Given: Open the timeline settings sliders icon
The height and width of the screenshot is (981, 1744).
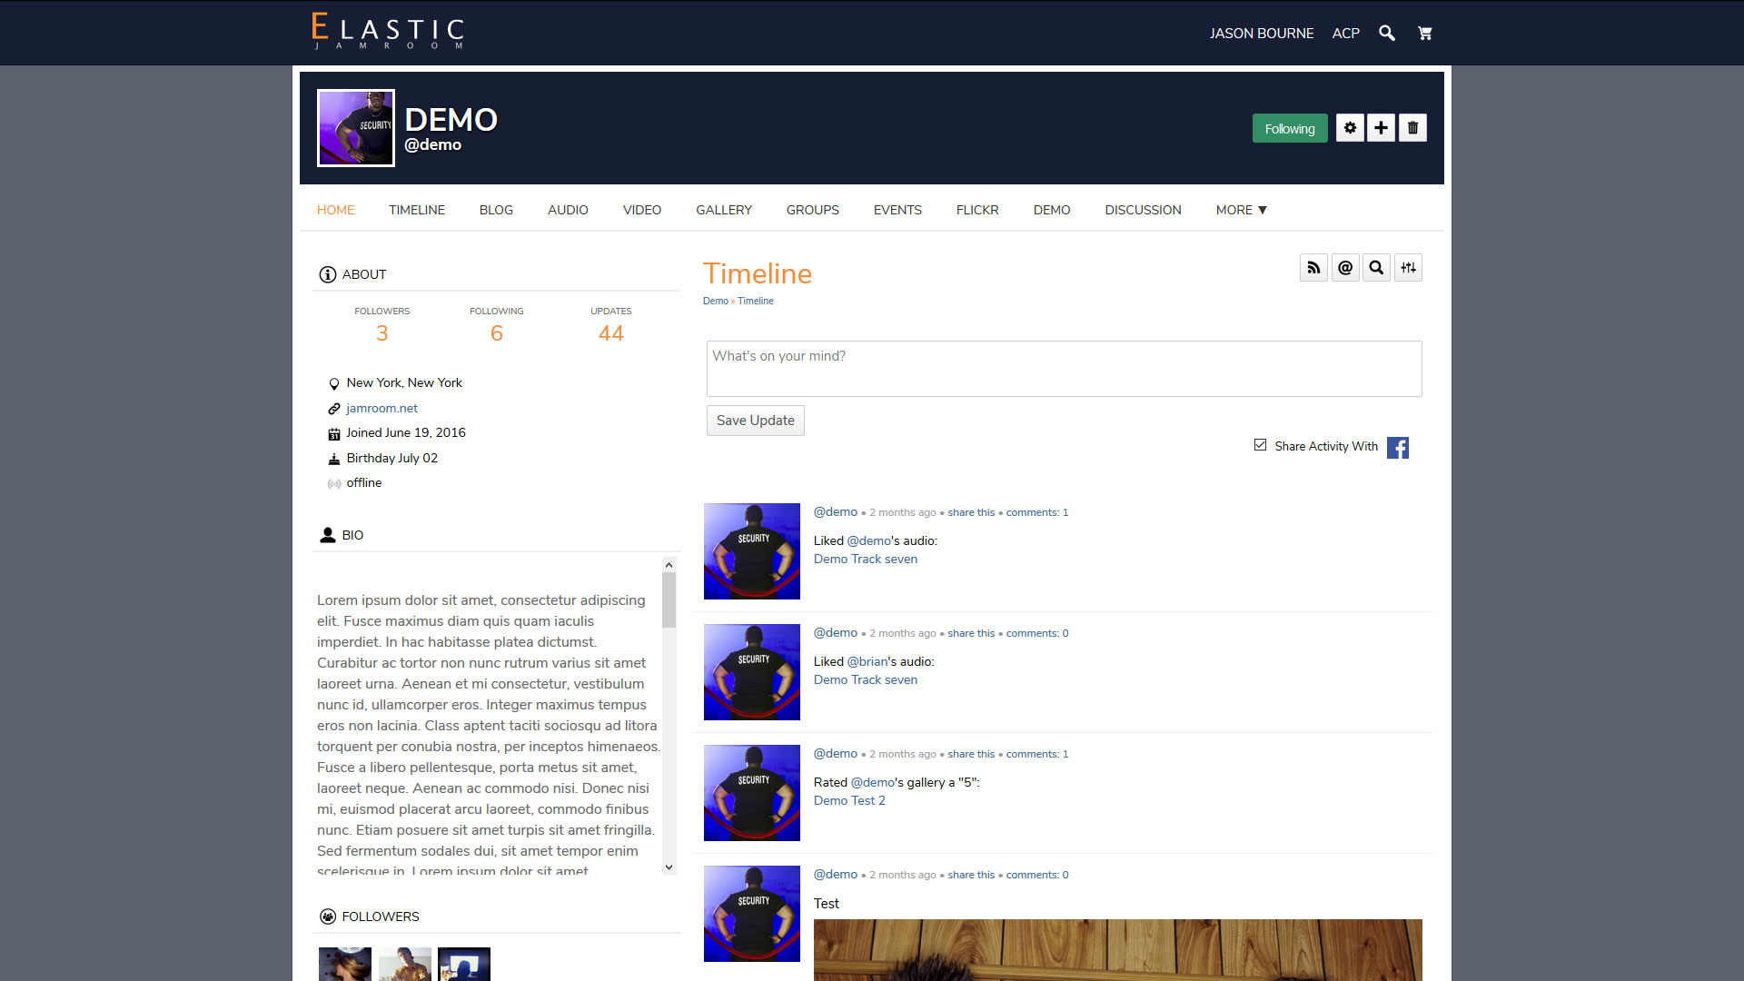Looking at the screenshot, I should coord(1408,268).
